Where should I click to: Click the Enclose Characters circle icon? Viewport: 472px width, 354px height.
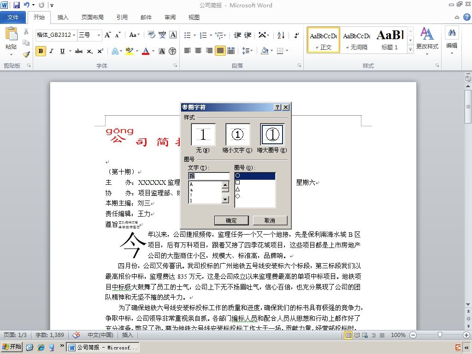172,51
